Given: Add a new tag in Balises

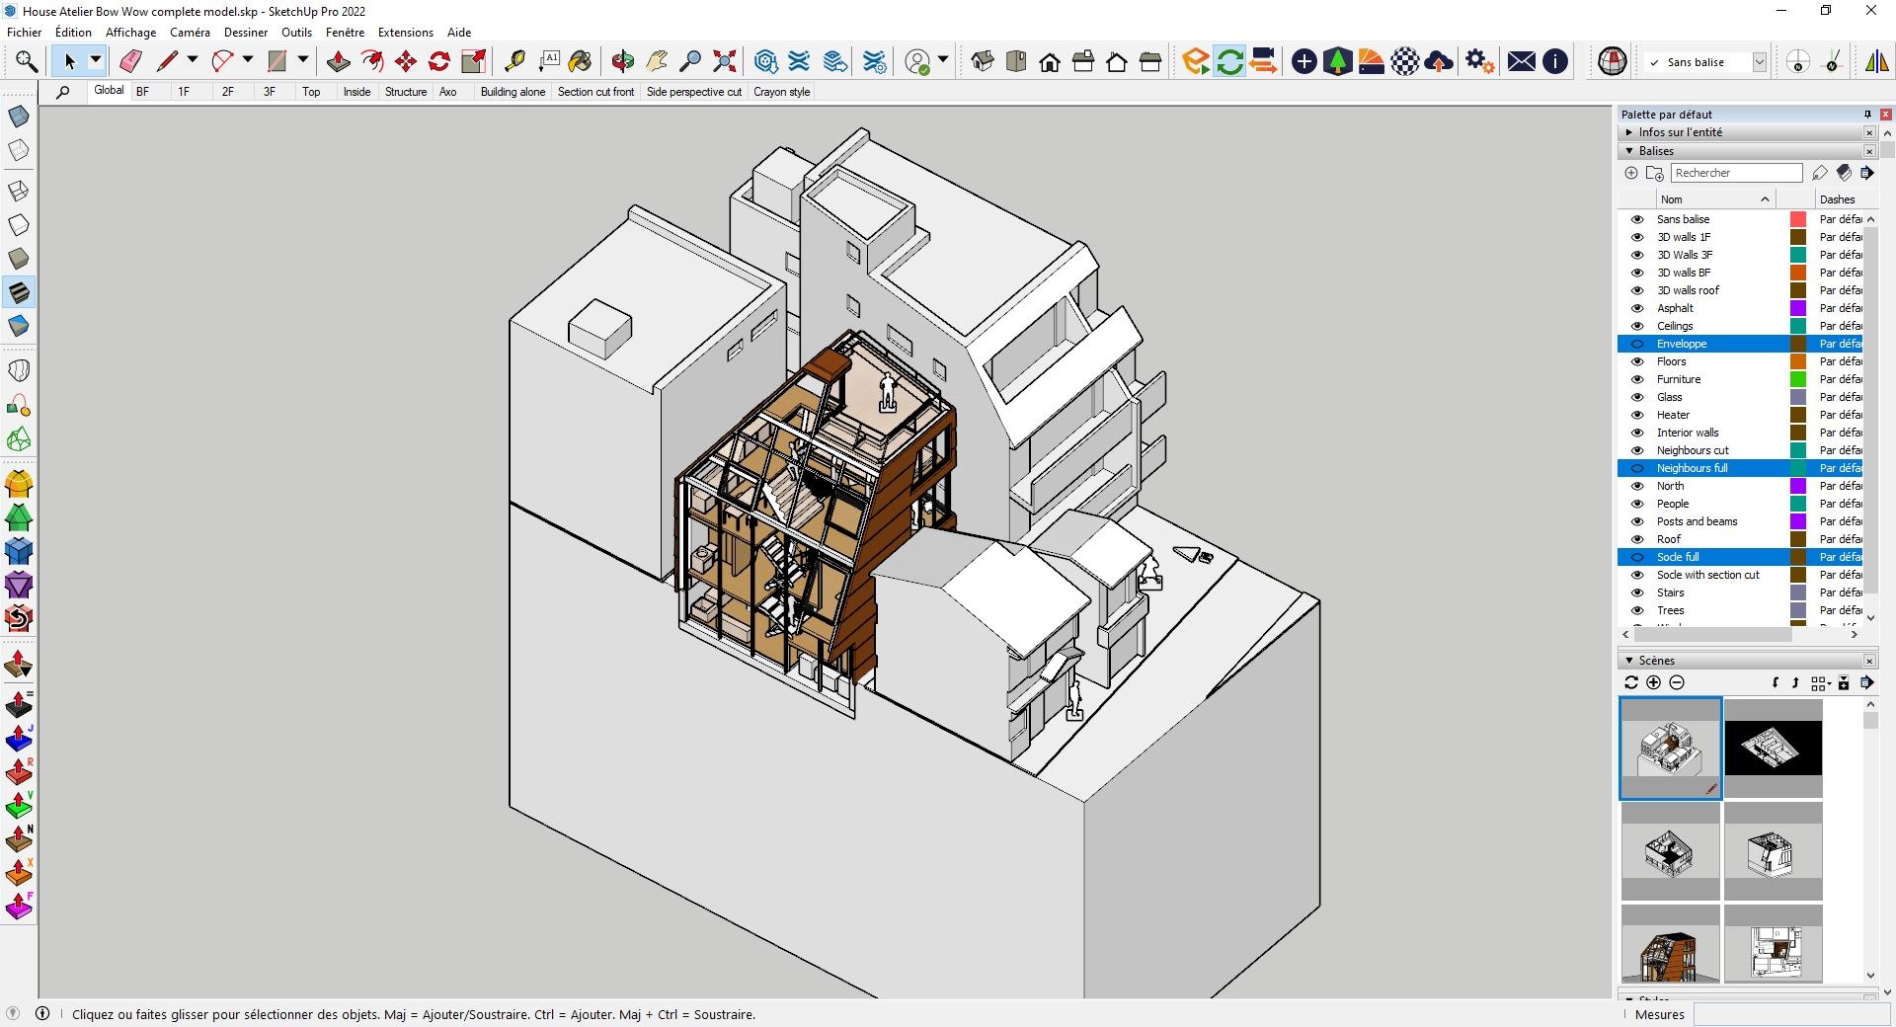Looking at the screenshot, I should [x=1631, y=173].
